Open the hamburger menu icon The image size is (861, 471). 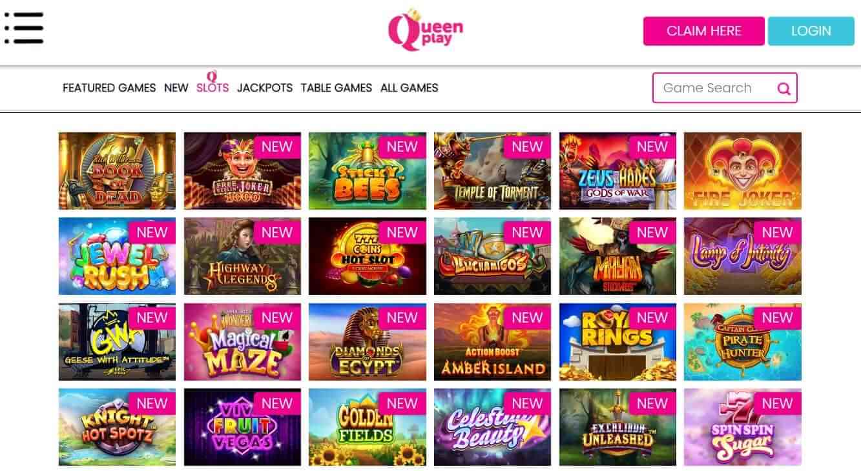(x=24, y=28)
